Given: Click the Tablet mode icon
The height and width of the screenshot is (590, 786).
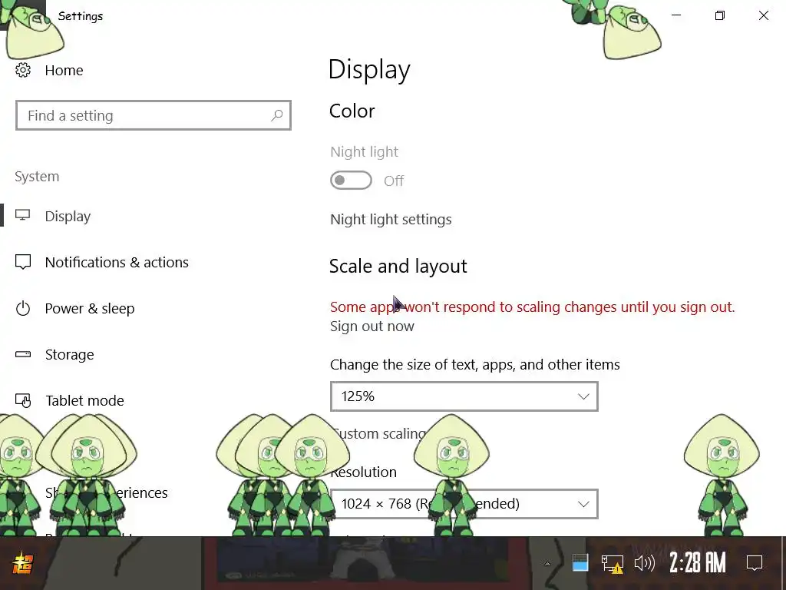Looking at the screenshot, I should [x=23, y=400].
